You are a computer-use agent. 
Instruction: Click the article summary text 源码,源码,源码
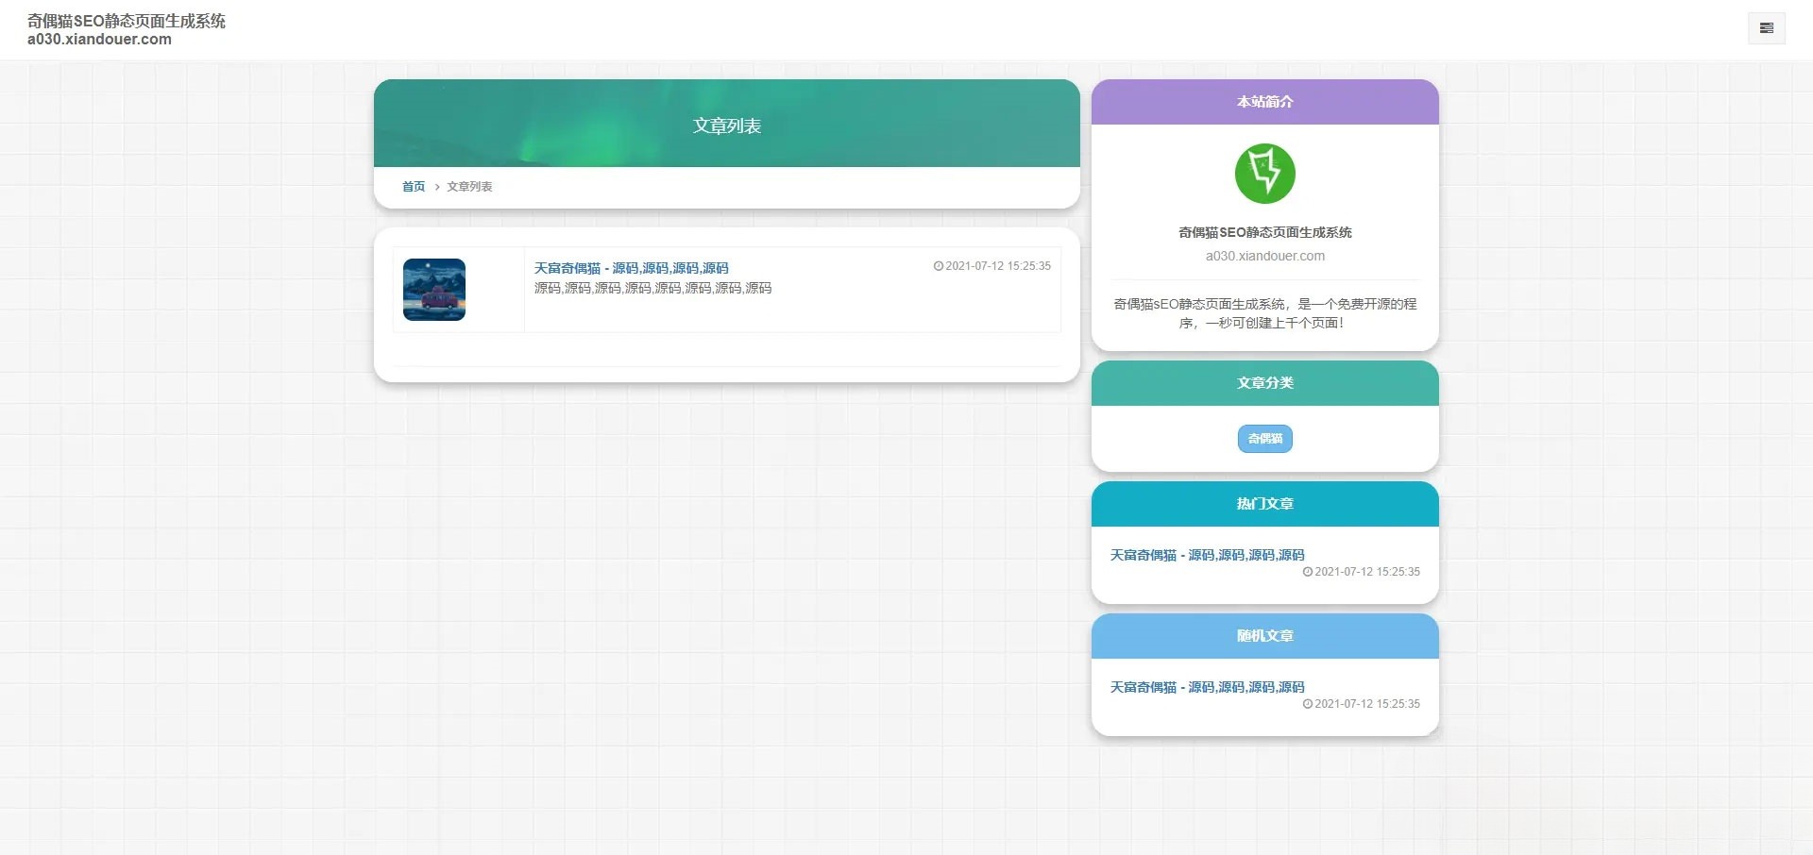point(652,288)
